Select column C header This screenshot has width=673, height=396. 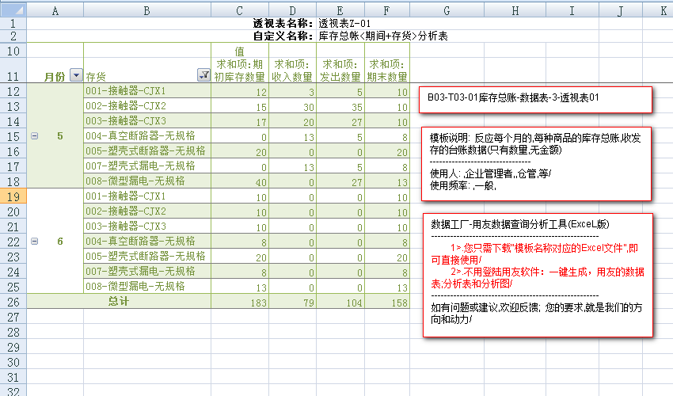tap(239, 10)
